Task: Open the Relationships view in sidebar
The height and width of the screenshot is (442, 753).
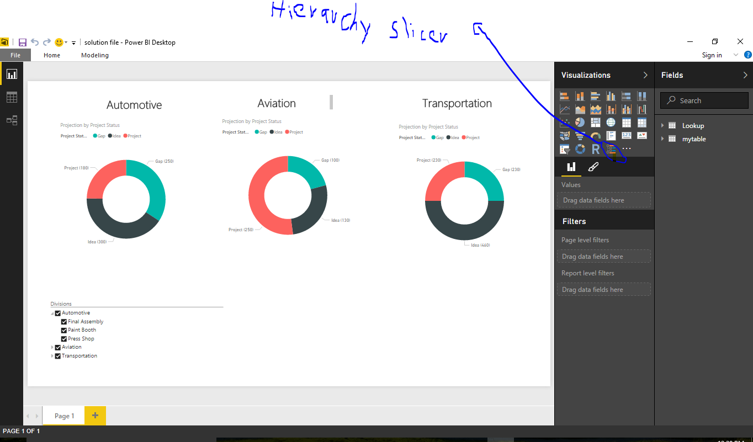Action: click(x=12, y=120)
